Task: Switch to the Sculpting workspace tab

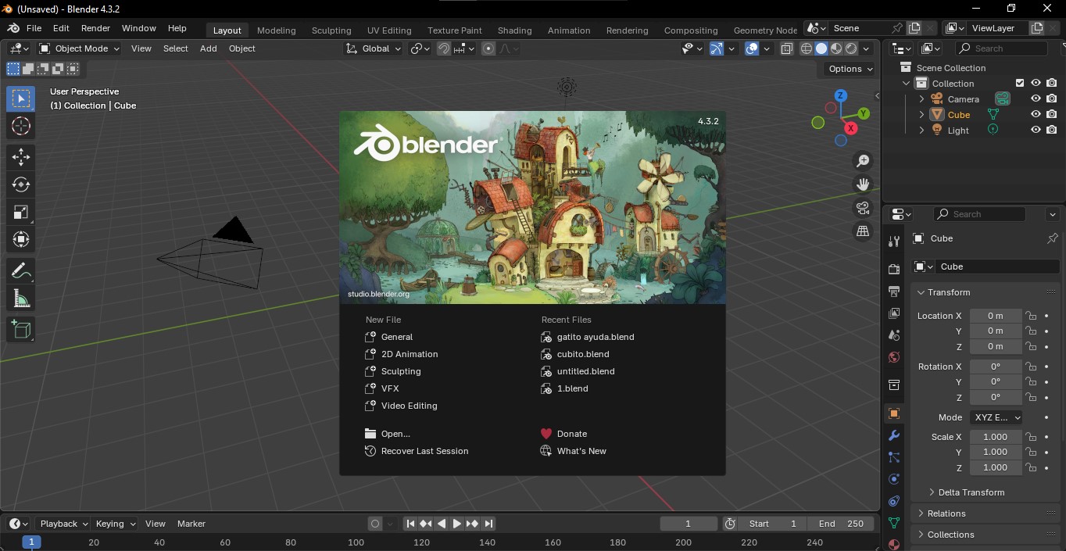Action: [x=331, y=30]
